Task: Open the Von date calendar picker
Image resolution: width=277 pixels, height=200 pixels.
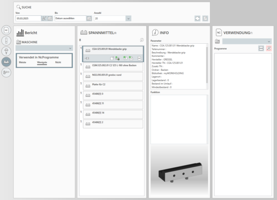Action: pos(50,18)
